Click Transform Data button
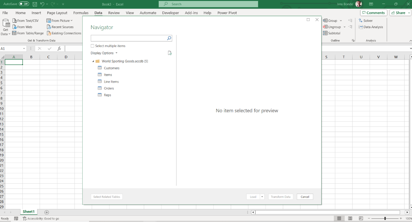Viewport: 412px width, 222px height. tap(281, 197)
